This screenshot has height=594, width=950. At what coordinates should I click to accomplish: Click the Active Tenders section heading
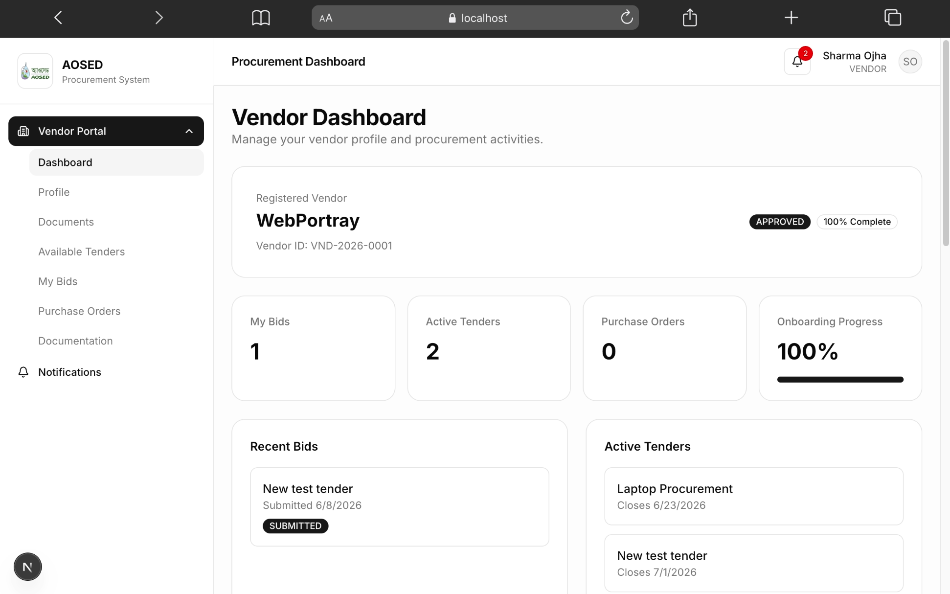click(647, 446)
